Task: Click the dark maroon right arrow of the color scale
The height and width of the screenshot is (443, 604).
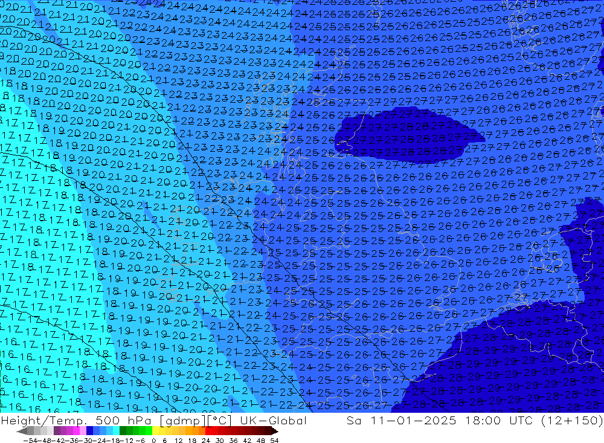Action: 275,431
